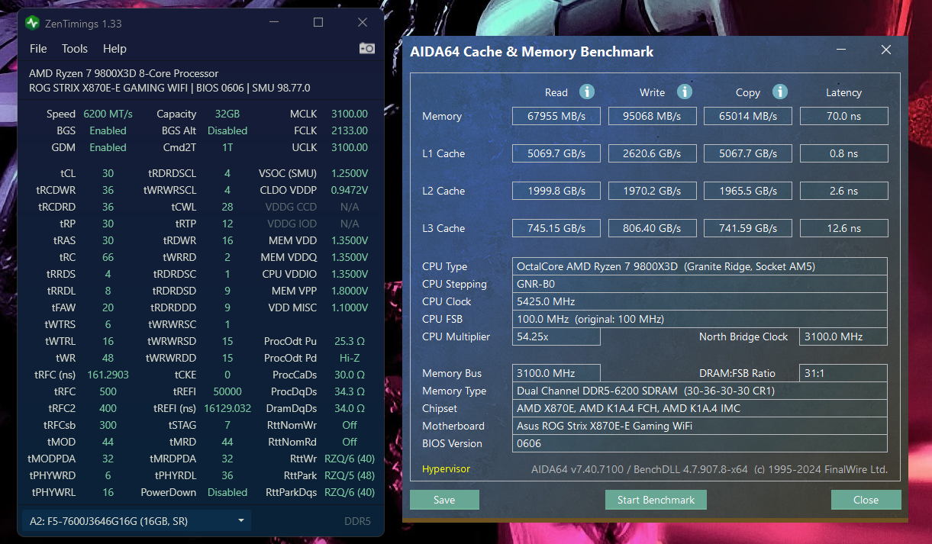Click the Save button in AIDA64

pyautogui.click(x=444, y=500)
